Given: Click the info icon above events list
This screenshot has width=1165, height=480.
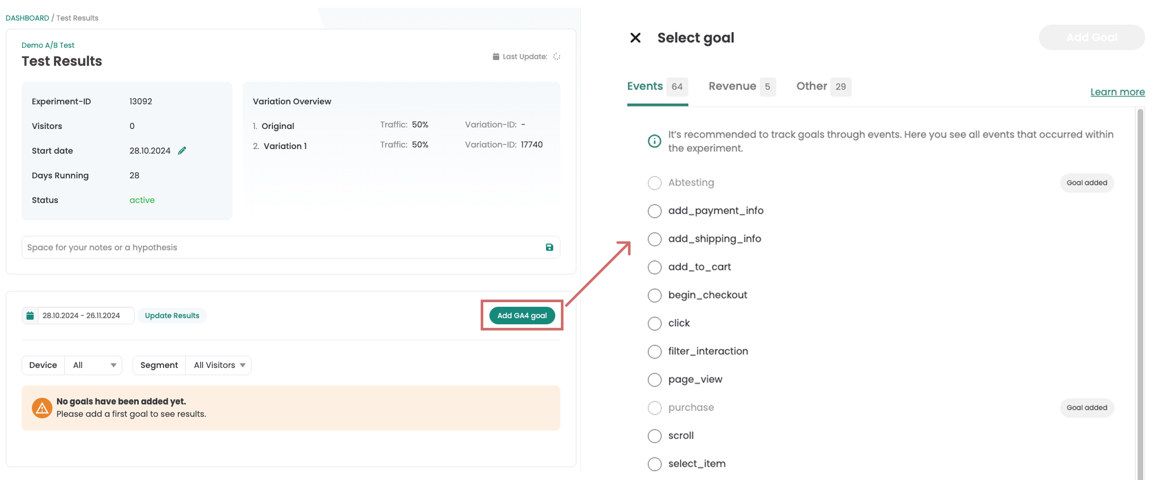Looking at the screenshot, I should [x=654, y=141].
